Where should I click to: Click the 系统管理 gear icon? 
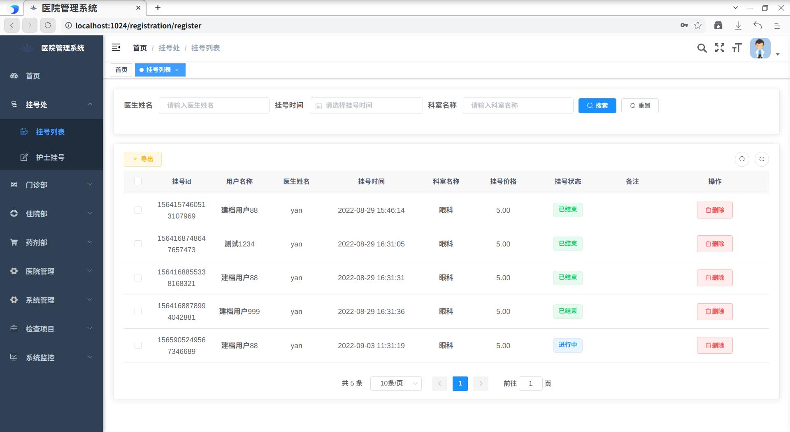point(14,300)
